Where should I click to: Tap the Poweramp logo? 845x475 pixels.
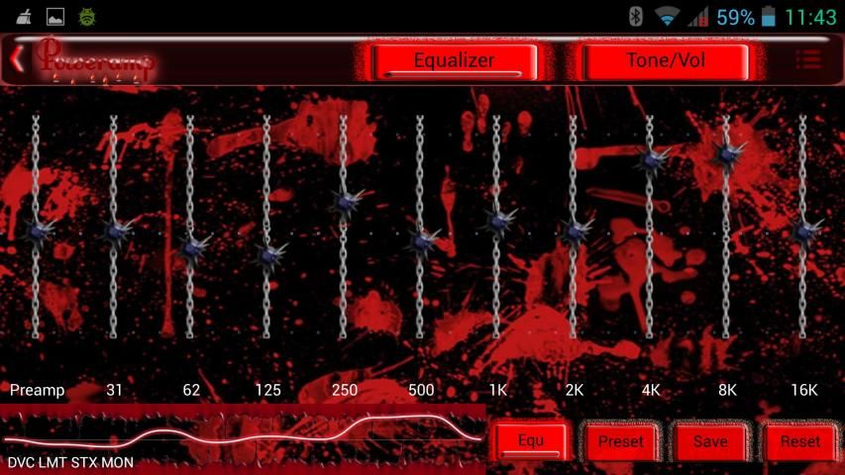point(95,60)
